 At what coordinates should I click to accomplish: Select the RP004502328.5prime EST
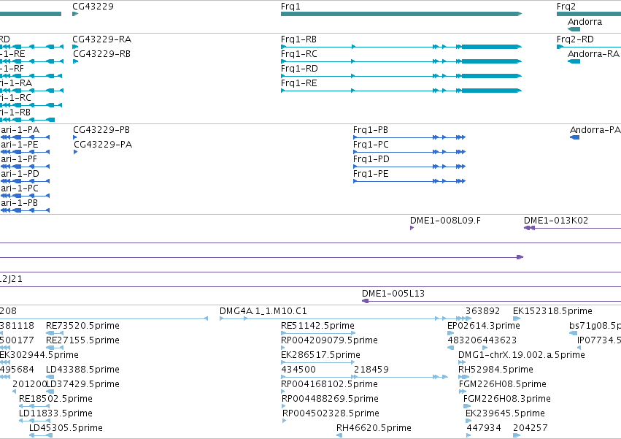pyautogui.click(x=285, y=421)
